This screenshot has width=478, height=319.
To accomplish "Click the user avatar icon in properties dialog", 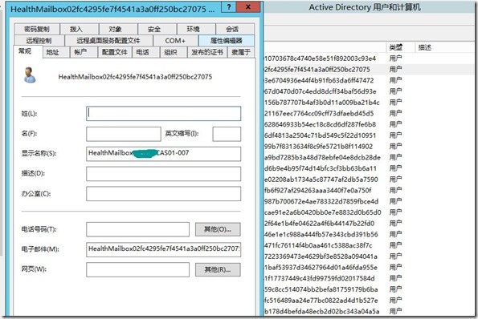I will (x=30, y=75).
